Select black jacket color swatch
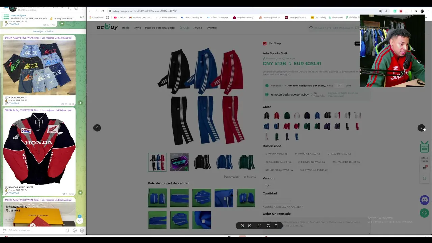Screen dimensions: 432x243 pos(267,116)
